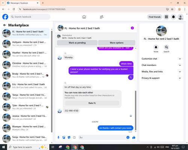Image resolution: width=188 pixels, height=150 pixels.
Task: Open the Blueeyes conversation
Action: pyautogui.click(x=25, y=128)
